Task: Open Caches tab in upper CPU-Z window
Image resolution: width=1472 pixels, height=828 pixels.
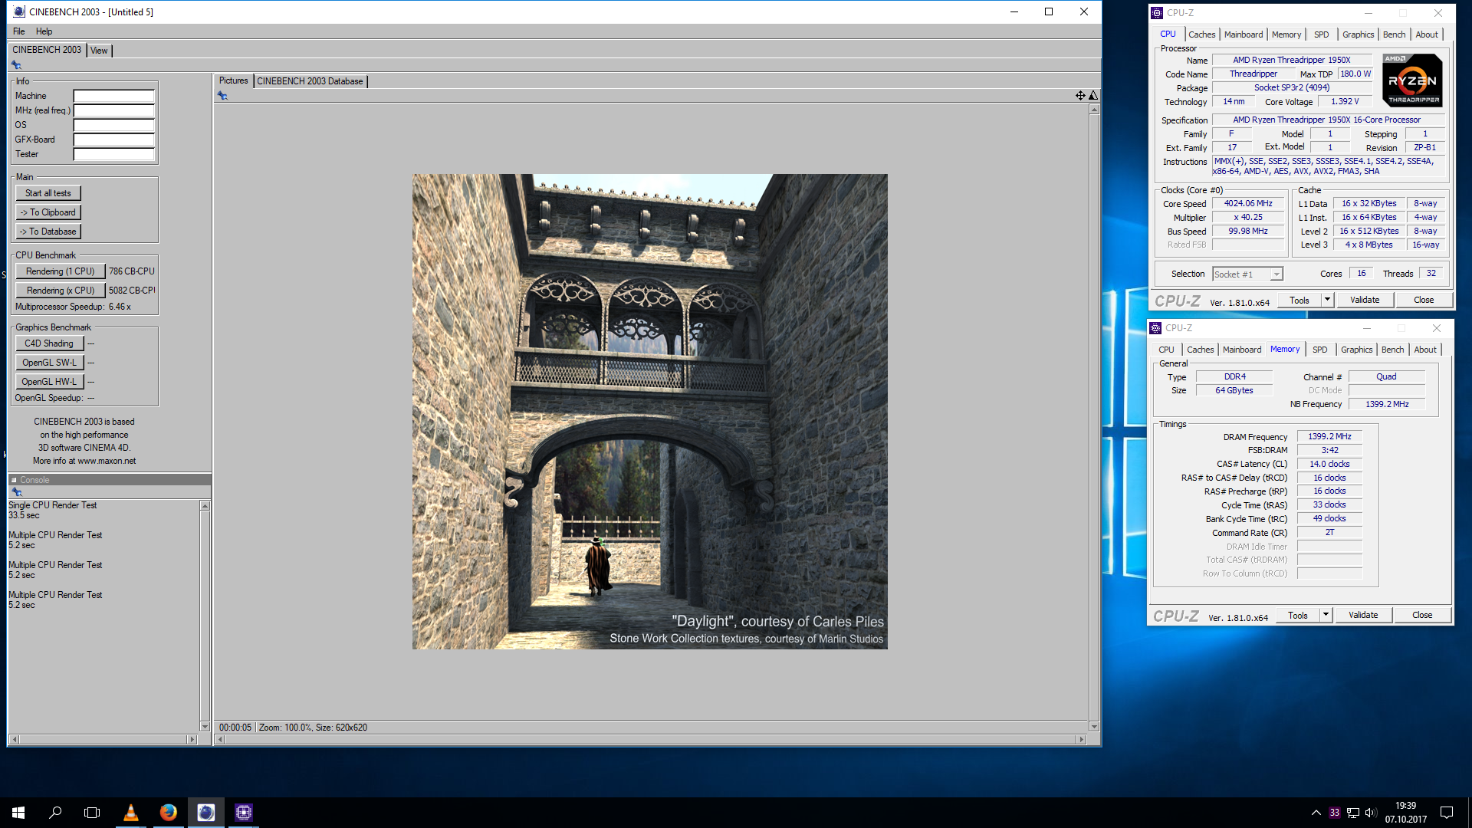Action: tap(1201, 34)
